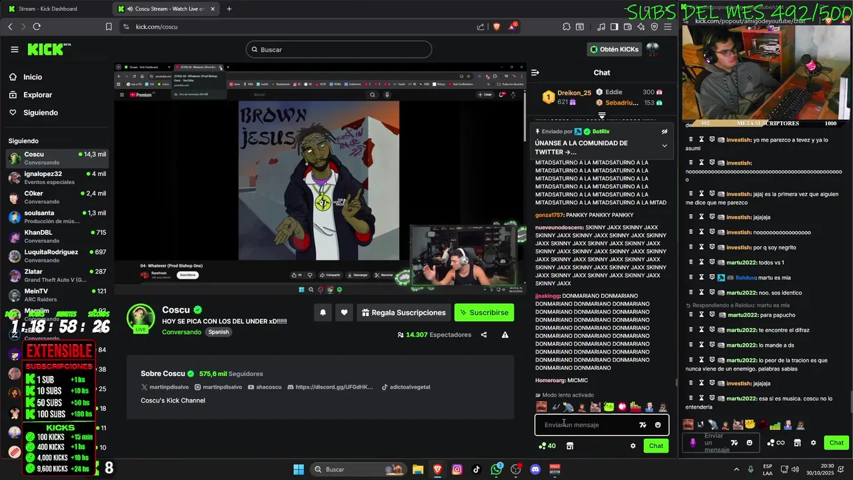Click the heart follow button
The image size is (853, 480).
coord(345,313)
